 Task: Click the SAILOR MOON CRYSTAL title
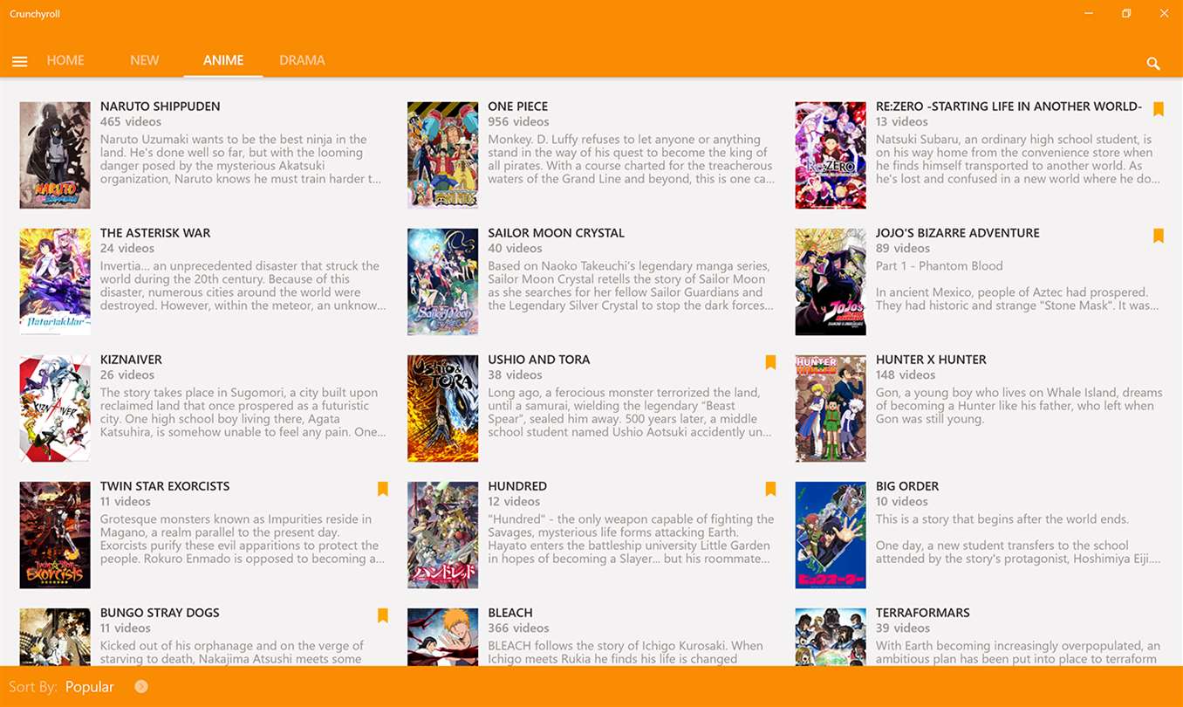(557, 233)
